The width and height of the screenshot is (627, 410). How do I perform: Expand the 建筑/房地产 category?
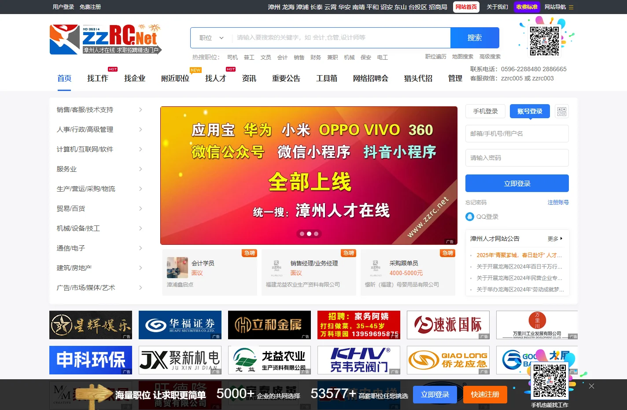100,268
